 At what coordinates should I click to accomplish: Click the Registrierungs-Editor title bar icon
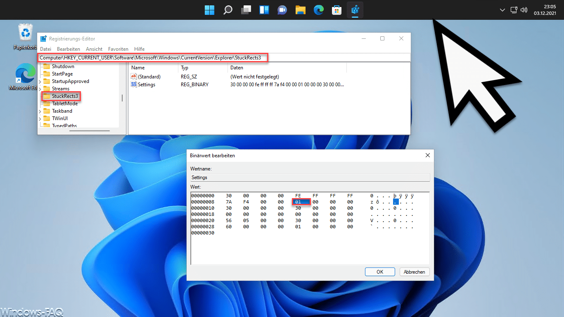point(43,38)
